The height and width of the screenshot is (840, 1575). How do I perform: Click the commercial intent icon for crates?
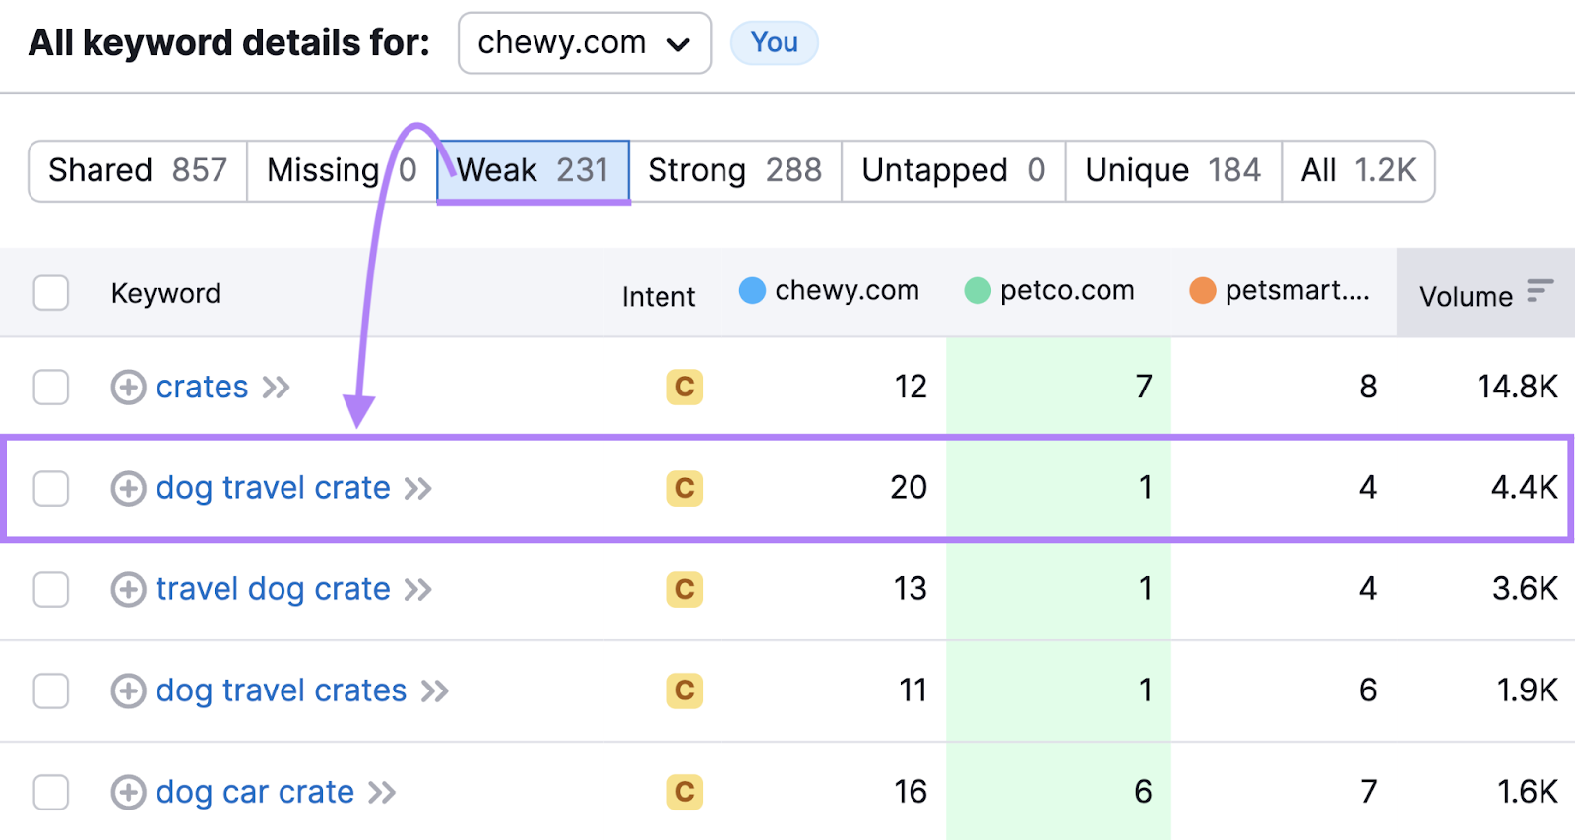[x=685, y=387]
